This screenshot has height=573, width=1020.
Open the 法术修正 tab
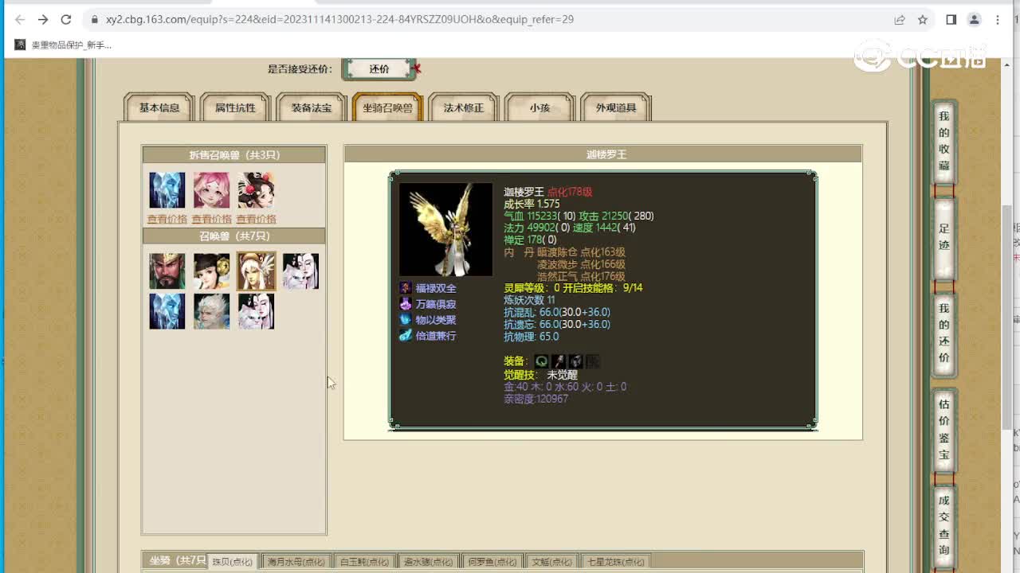click(463, 107)
